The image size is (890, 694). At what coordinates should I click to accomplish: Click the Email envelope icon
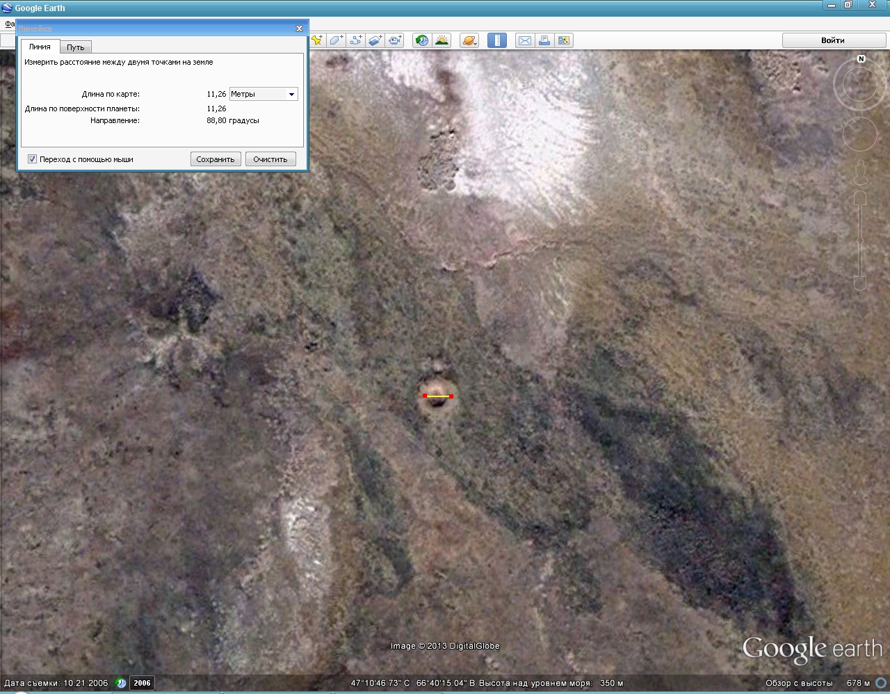pyautogui.click(x=525, y=40)
